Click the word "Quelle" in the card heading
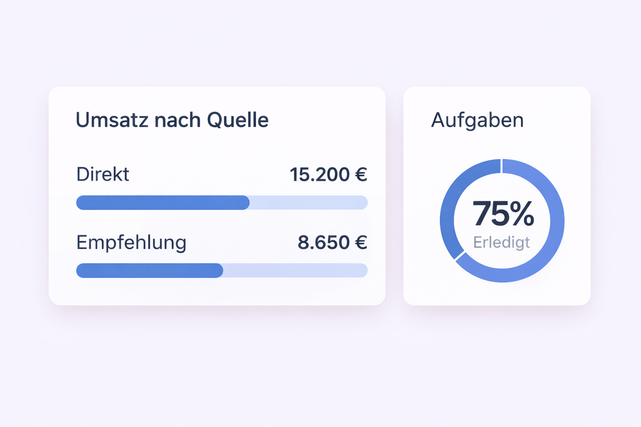 pyautogui.click(x=237, y=120)
